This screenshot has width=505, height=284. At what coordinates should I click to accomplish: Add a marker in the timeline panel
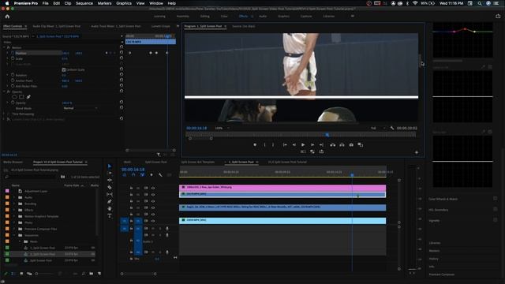pyautogui.click(x=151, y=175)
